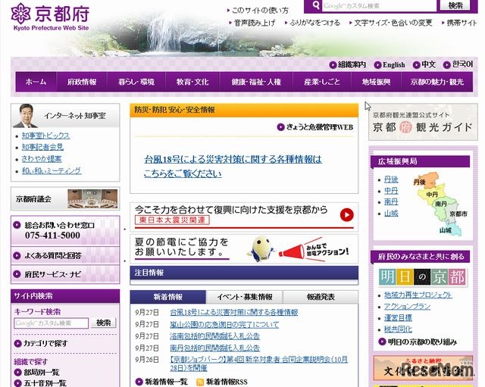Image resolution: width=485 pixels, height=387 pixels.
Task: Open the 産業・しごと navigation menu
Action: pos(322,82)
